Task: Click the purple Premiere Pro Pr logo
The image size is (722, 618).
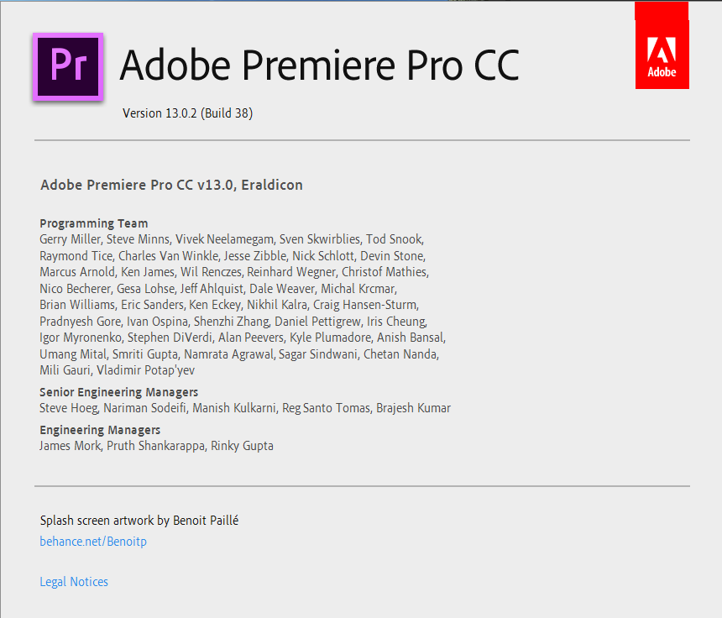Action: 68,67
